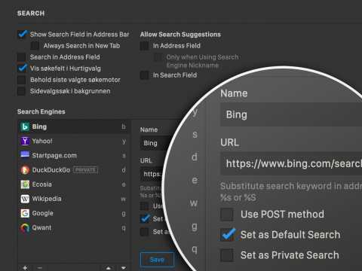Disable Show Search Field in Address Bar
Image resolution: width=362 pixels, height=271 pixels.
pos(22,35)
